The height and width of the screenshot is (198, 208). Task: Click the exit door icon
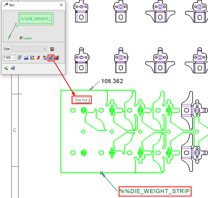point(13,68)
